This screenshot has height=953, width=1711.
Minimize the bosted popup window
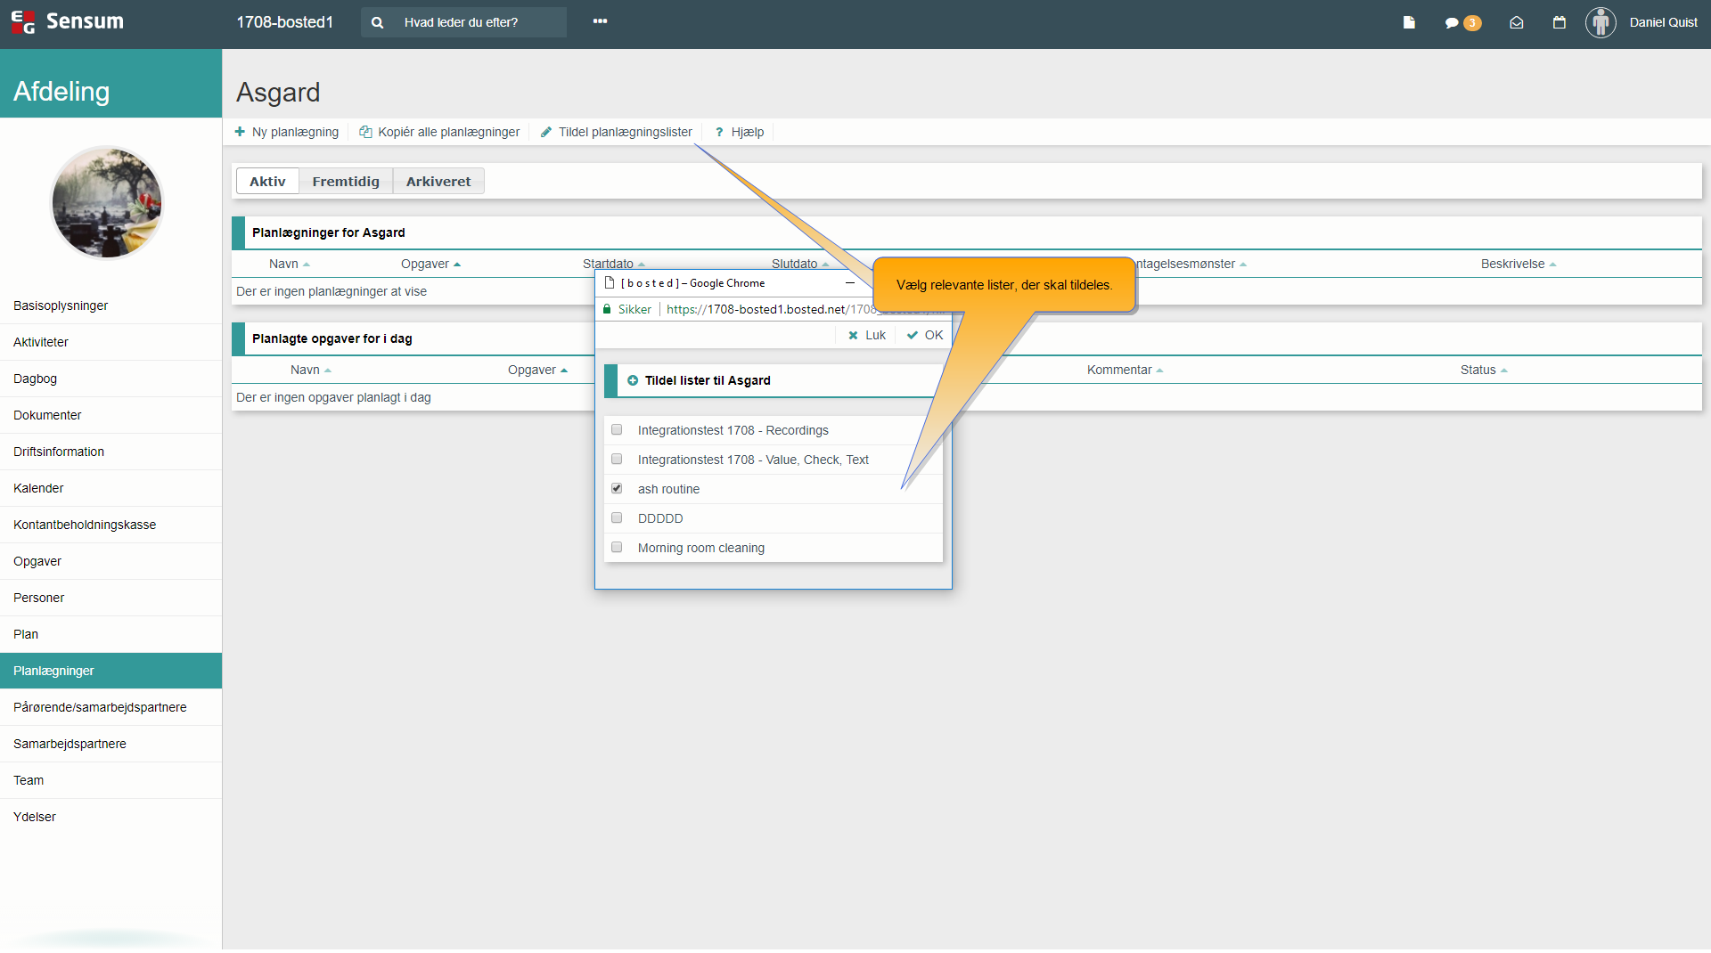click(850, 282)
